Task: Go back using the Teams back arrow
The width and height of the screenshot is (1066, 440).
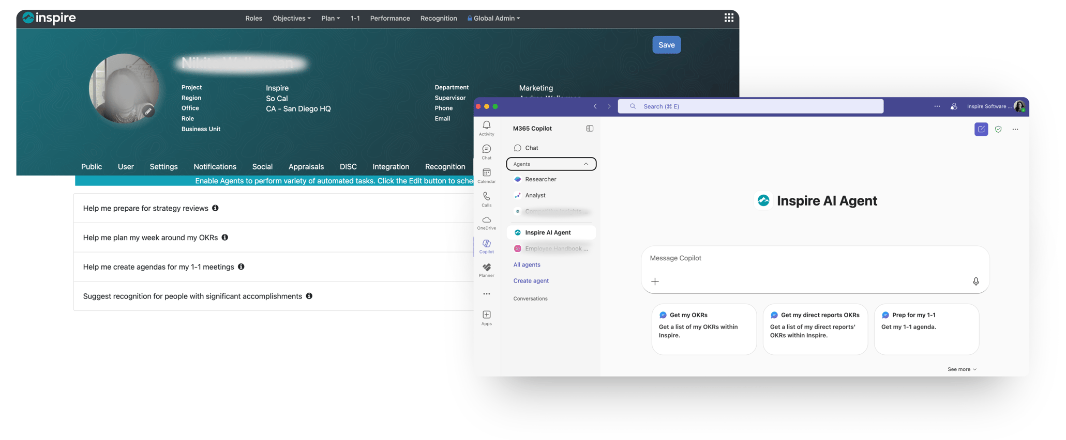Action: tap(595, 106)
